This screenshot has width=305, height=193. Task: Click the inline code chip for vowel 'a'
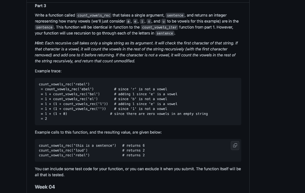(x=128, y=21)
